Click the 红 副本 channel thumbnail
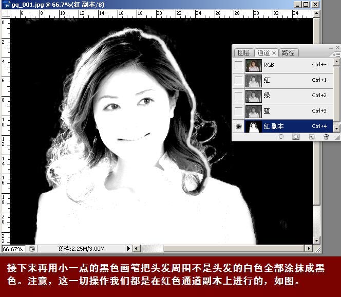 coord(253,126)
